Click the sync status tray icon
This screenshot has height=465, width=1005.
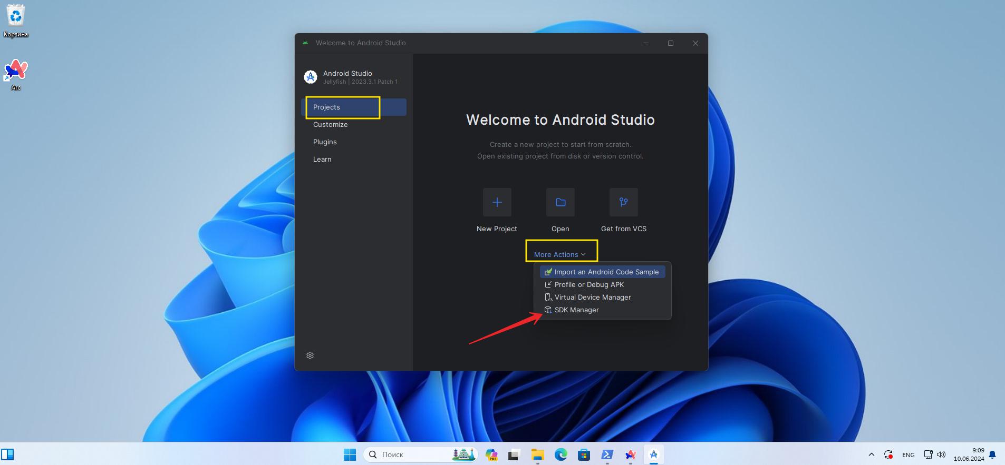pos(888,454)
